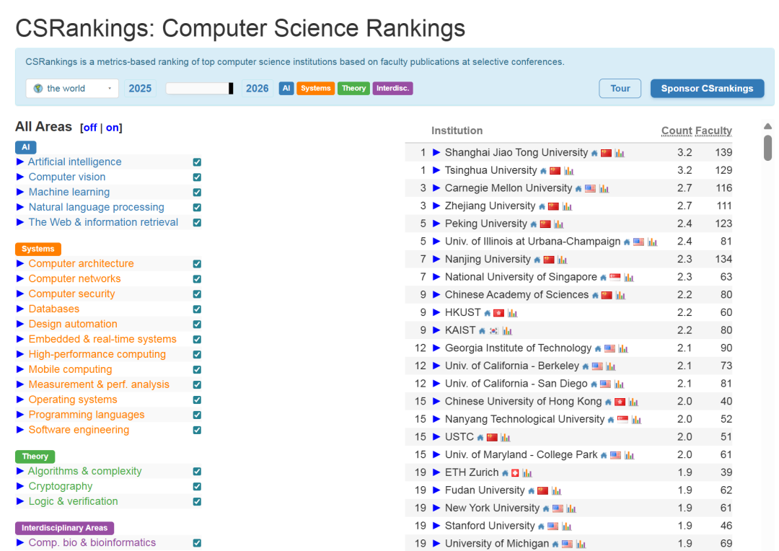Show bar chart for Stanford University
Viewport: 779px width, 551px height.
coord(567,526)
